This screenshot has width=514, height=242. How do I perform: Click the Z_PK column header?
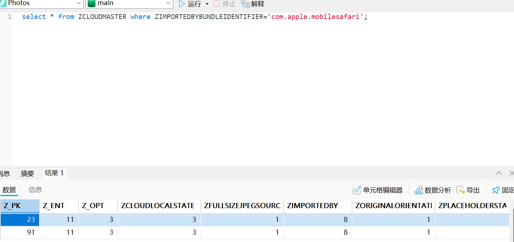pyautogui.click(x=19, y=206)
